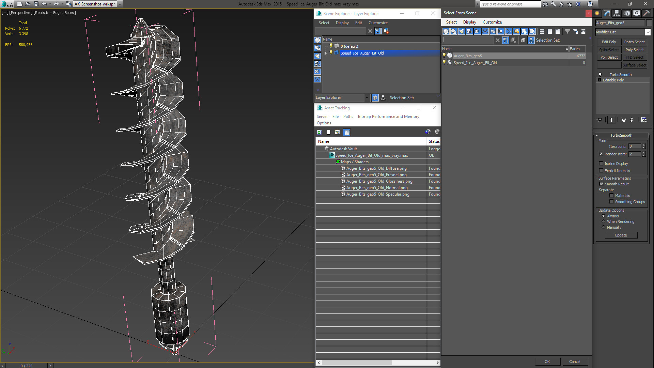Open the Hierarchy command panel tab
This screenshot has height=368, width=654.
coord(617,13)
